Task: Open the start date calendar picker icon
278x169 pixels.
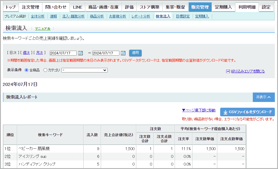Action: tap(80, 53)
